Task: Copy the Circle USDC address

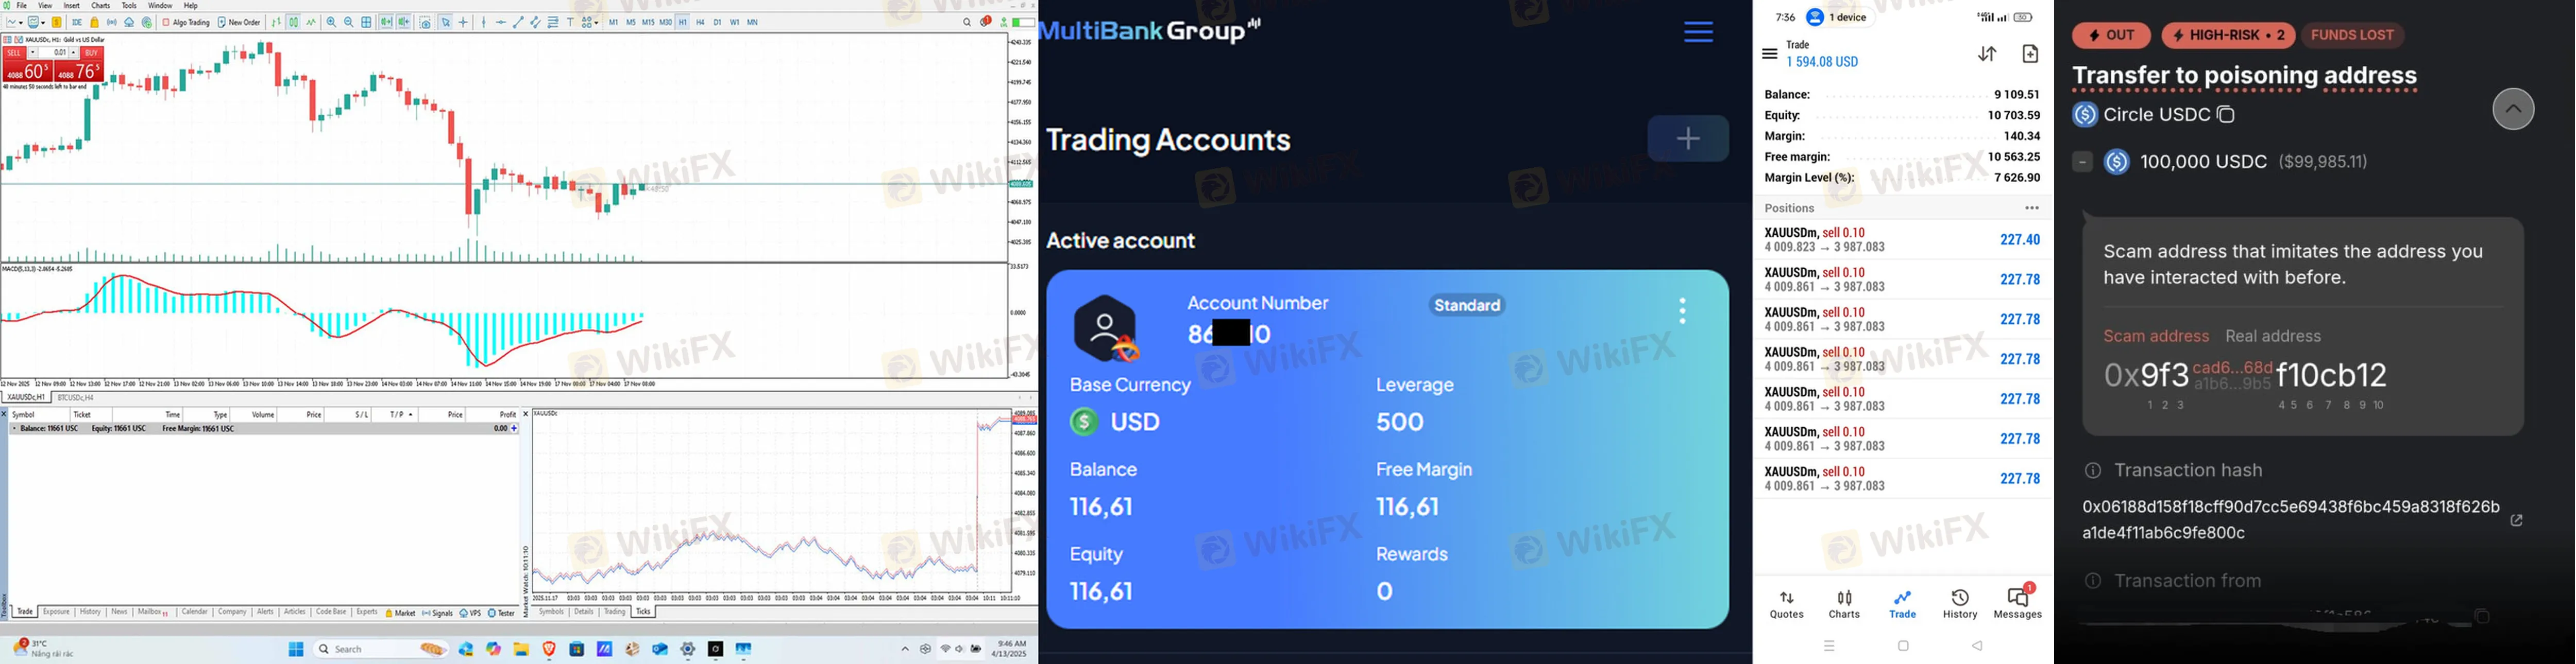Action: 2225,115
